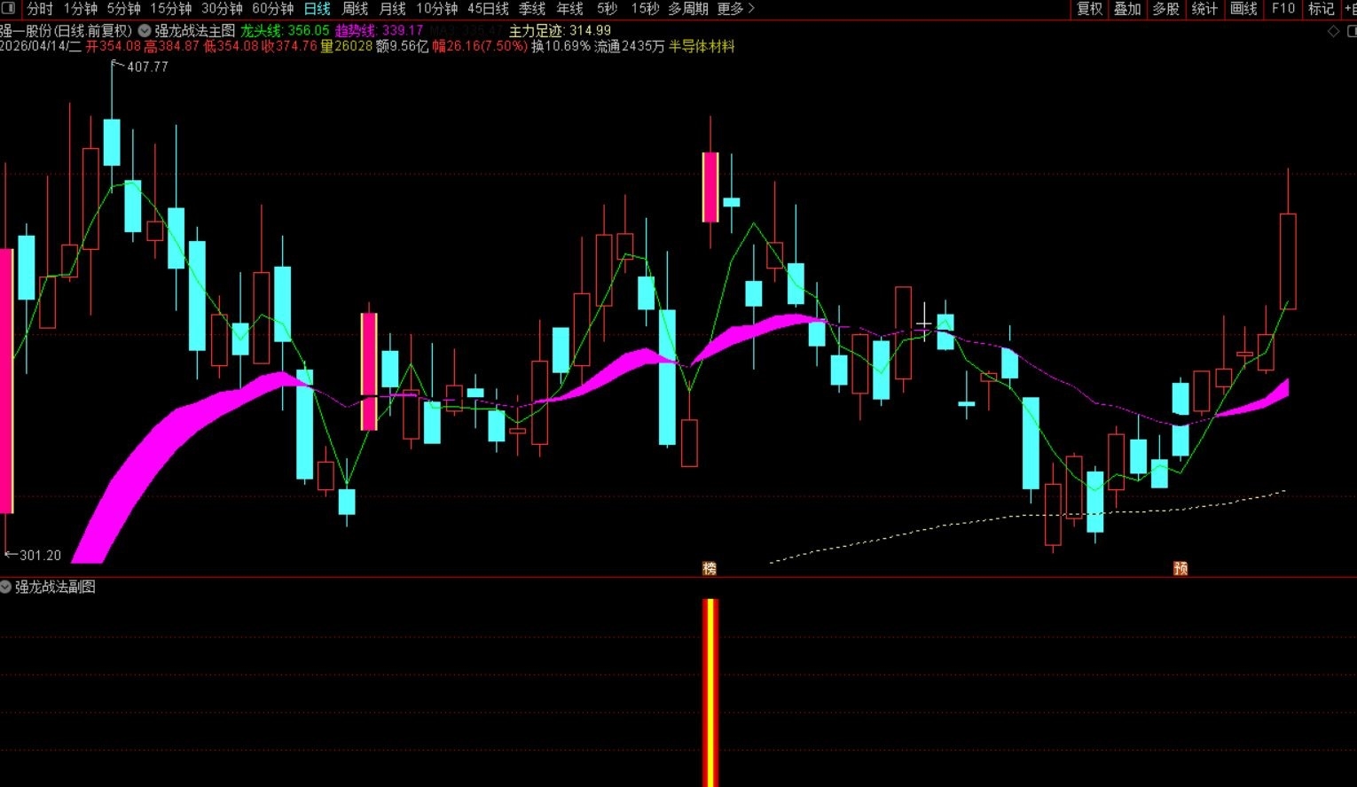
Task: Click the 龙头线: 356.05 value
Action: [x=286, y=31]
